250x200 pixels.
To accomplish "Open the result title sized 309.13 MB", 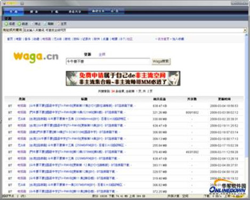I will click(x=76, y=139).
